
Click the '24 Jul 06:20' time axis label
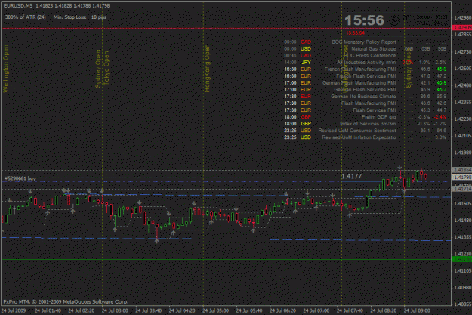[x=283, y=310]
